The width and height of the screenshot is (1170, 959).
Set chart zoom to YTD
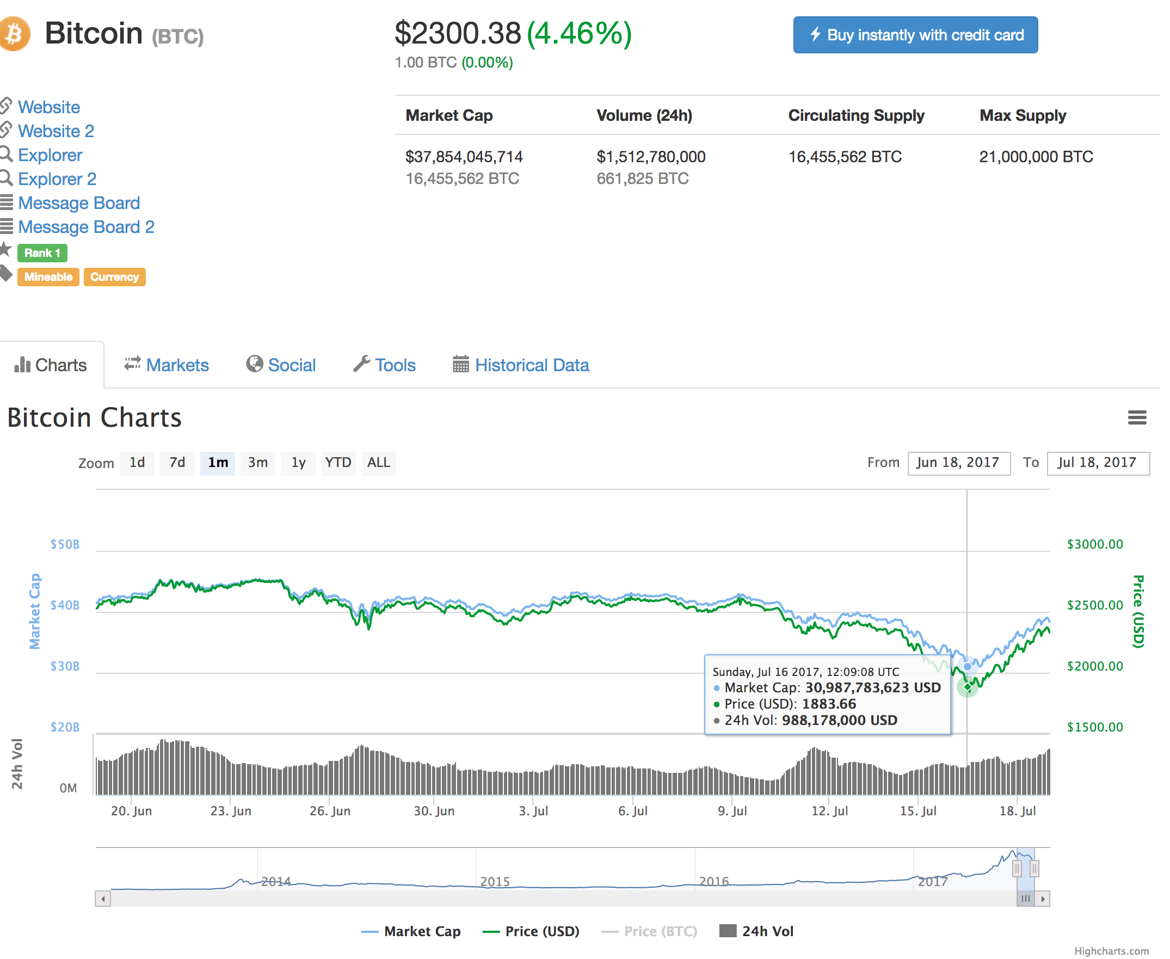tap(338, 463)
